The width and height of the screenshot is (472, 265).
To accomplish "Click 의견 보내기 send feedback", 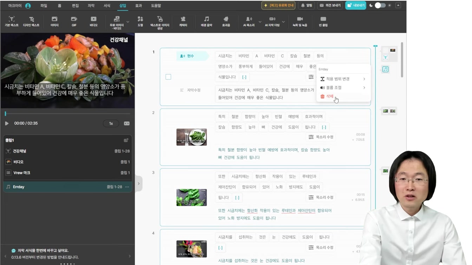I will click(x=330, y=6).
